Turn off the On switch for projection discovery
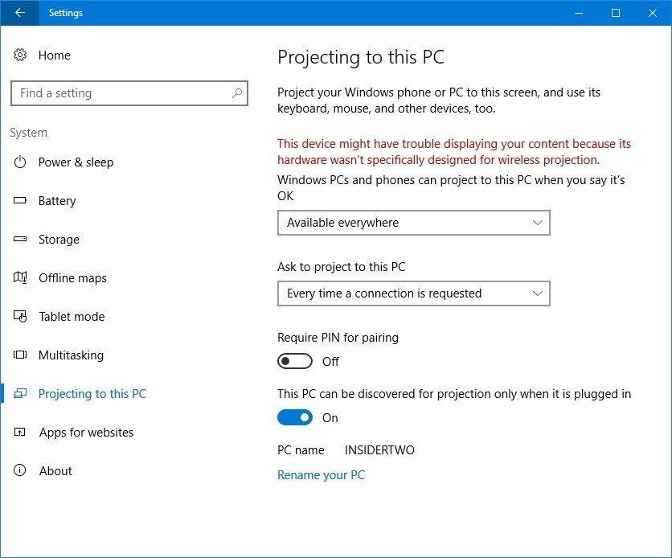This screenshot has height=558, width=672. pos(294,417)
